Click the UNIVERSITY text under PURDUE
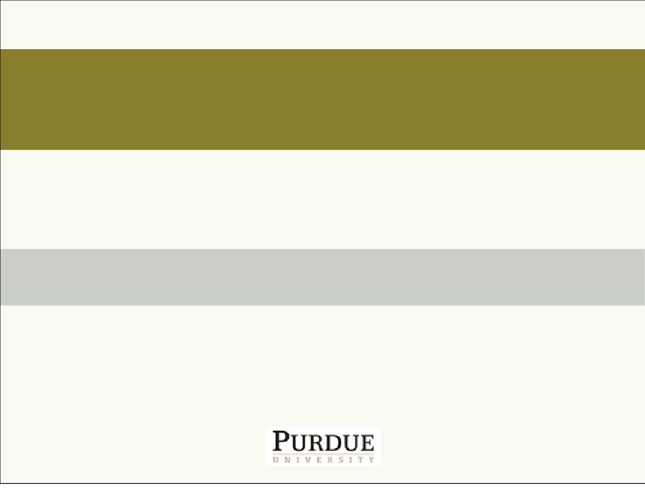This screenshot has height=499, width=645. 324,460
